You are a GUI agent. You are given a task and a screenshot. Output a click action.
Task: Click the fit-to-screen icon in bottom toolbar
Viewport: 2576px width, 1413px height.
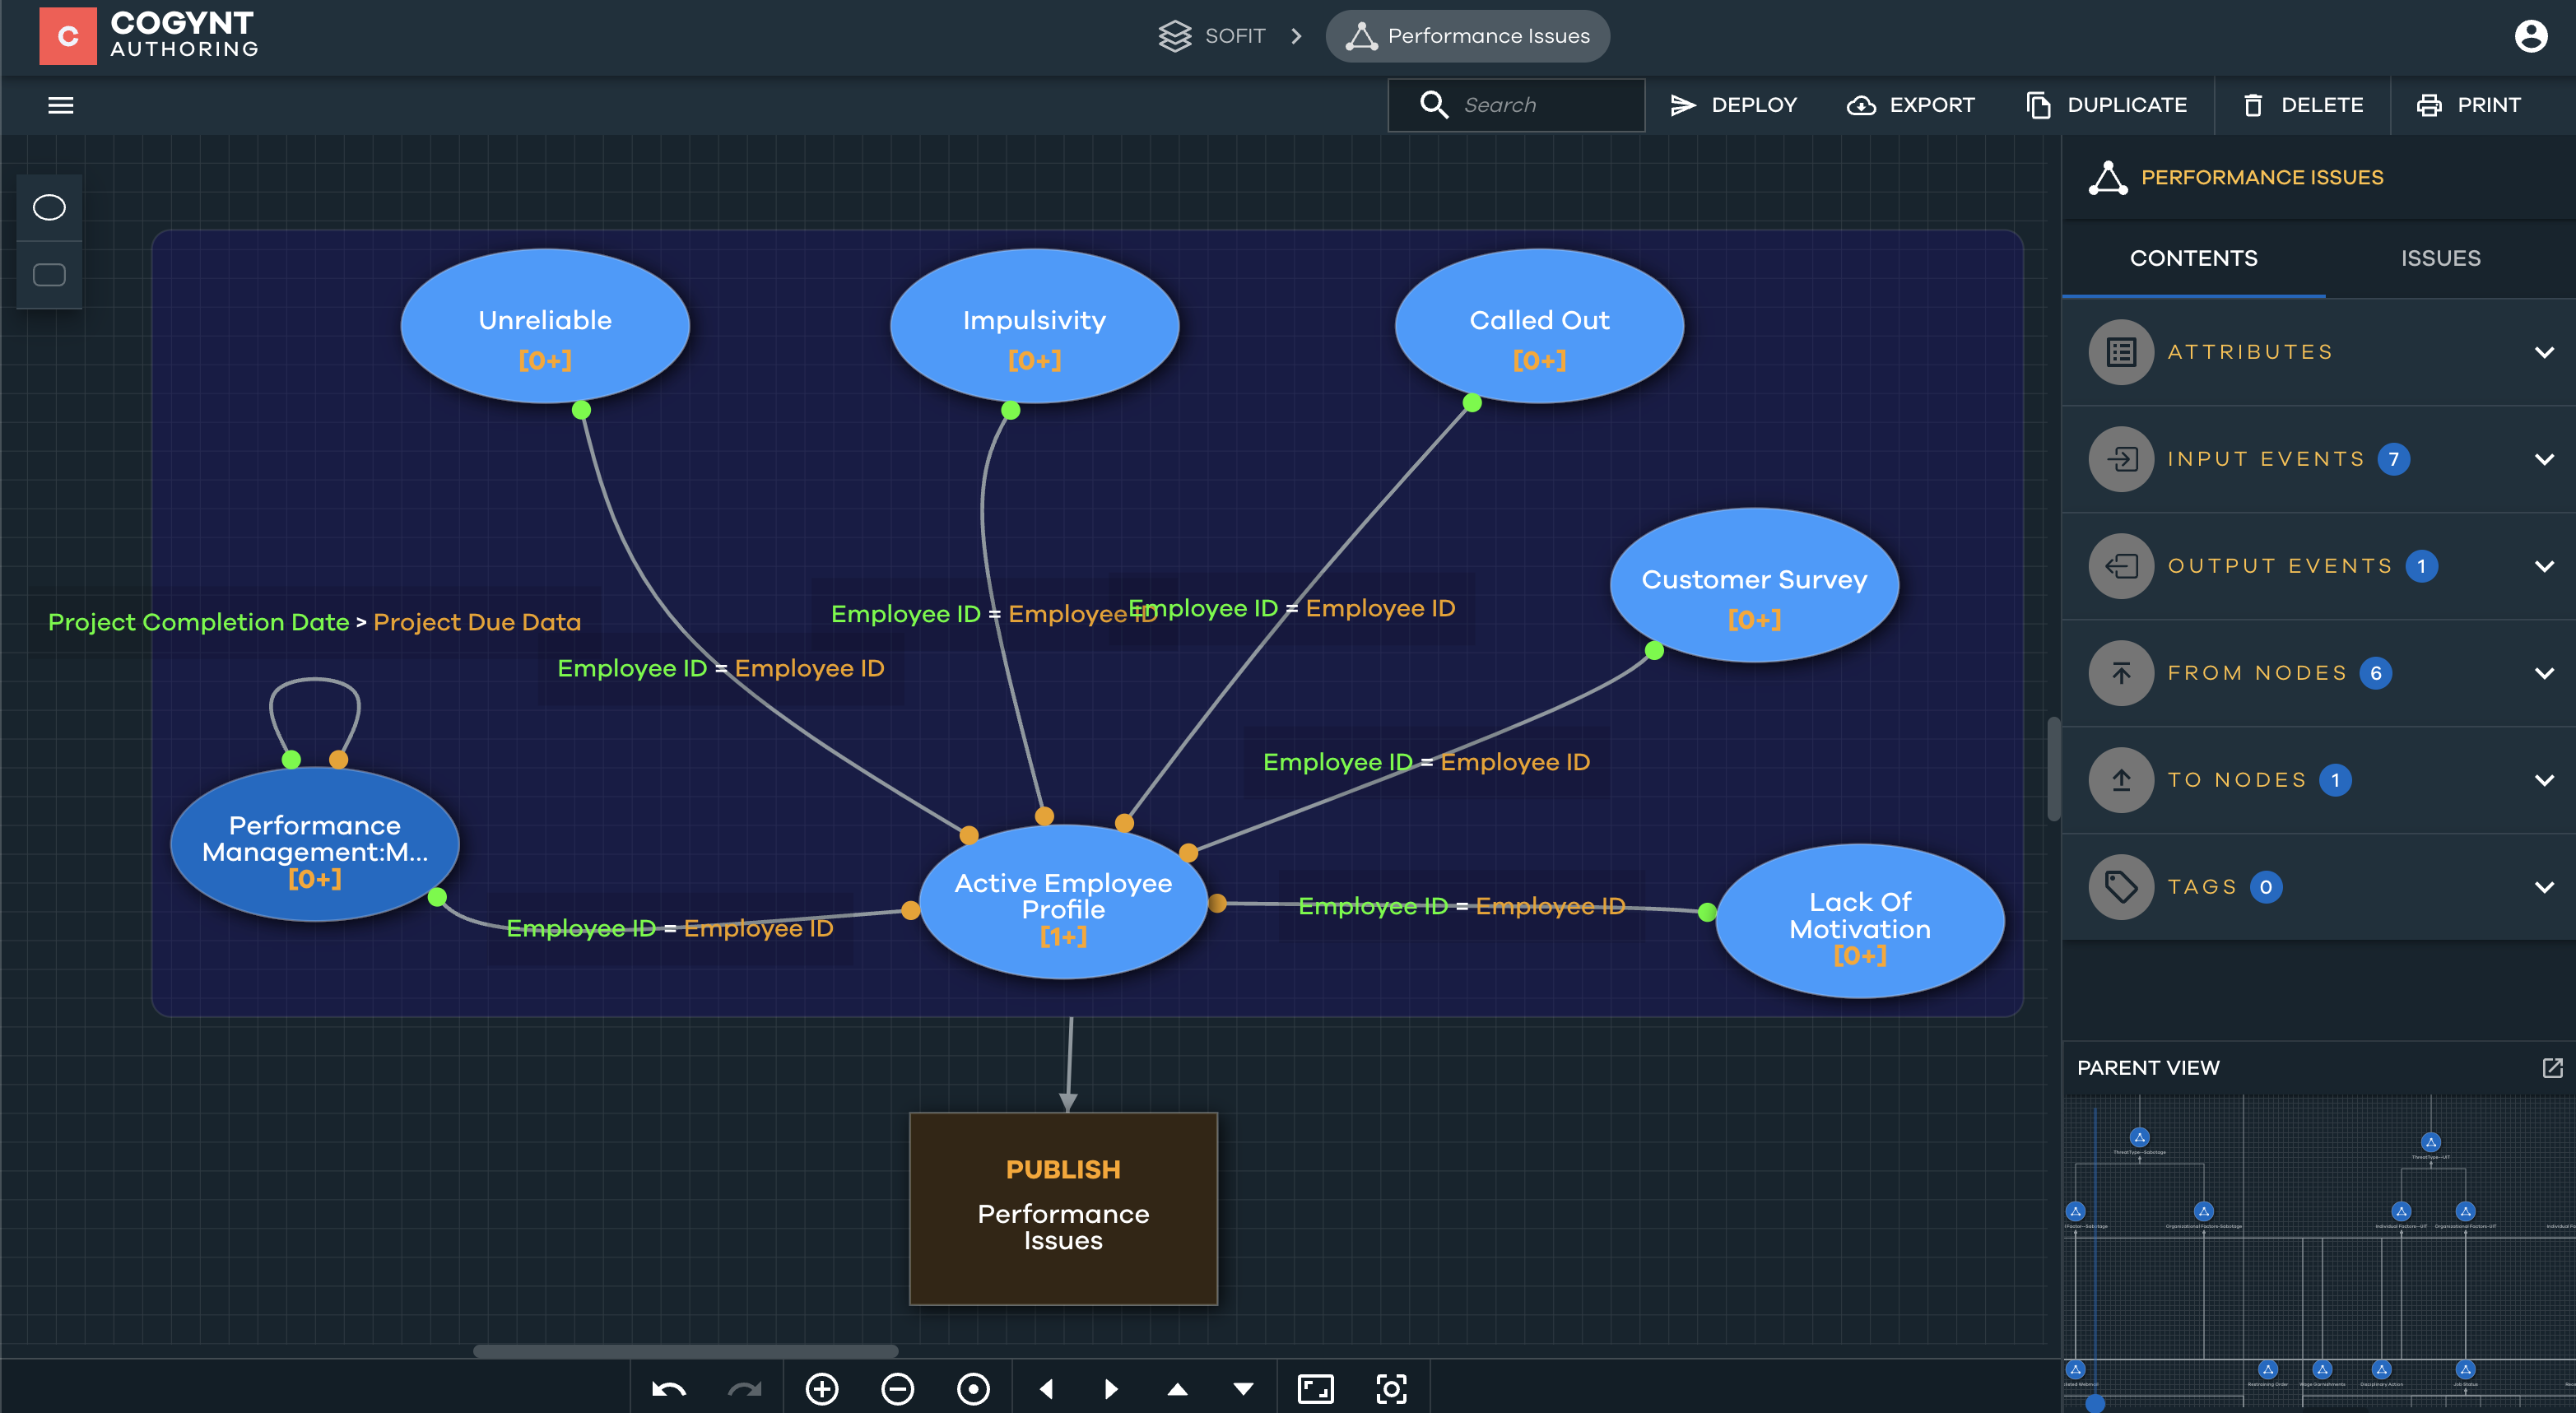point(1316,1389)
